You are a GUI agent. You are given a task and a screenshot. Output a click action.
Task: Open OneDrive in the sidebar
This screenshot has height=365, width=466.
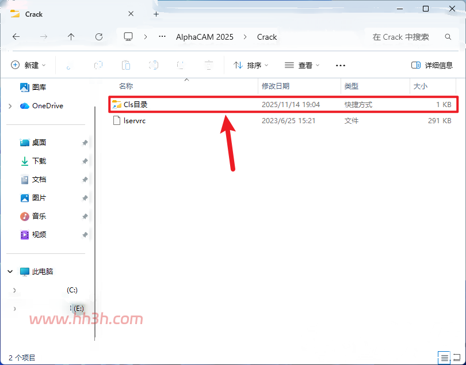click(x=41, y=105)
